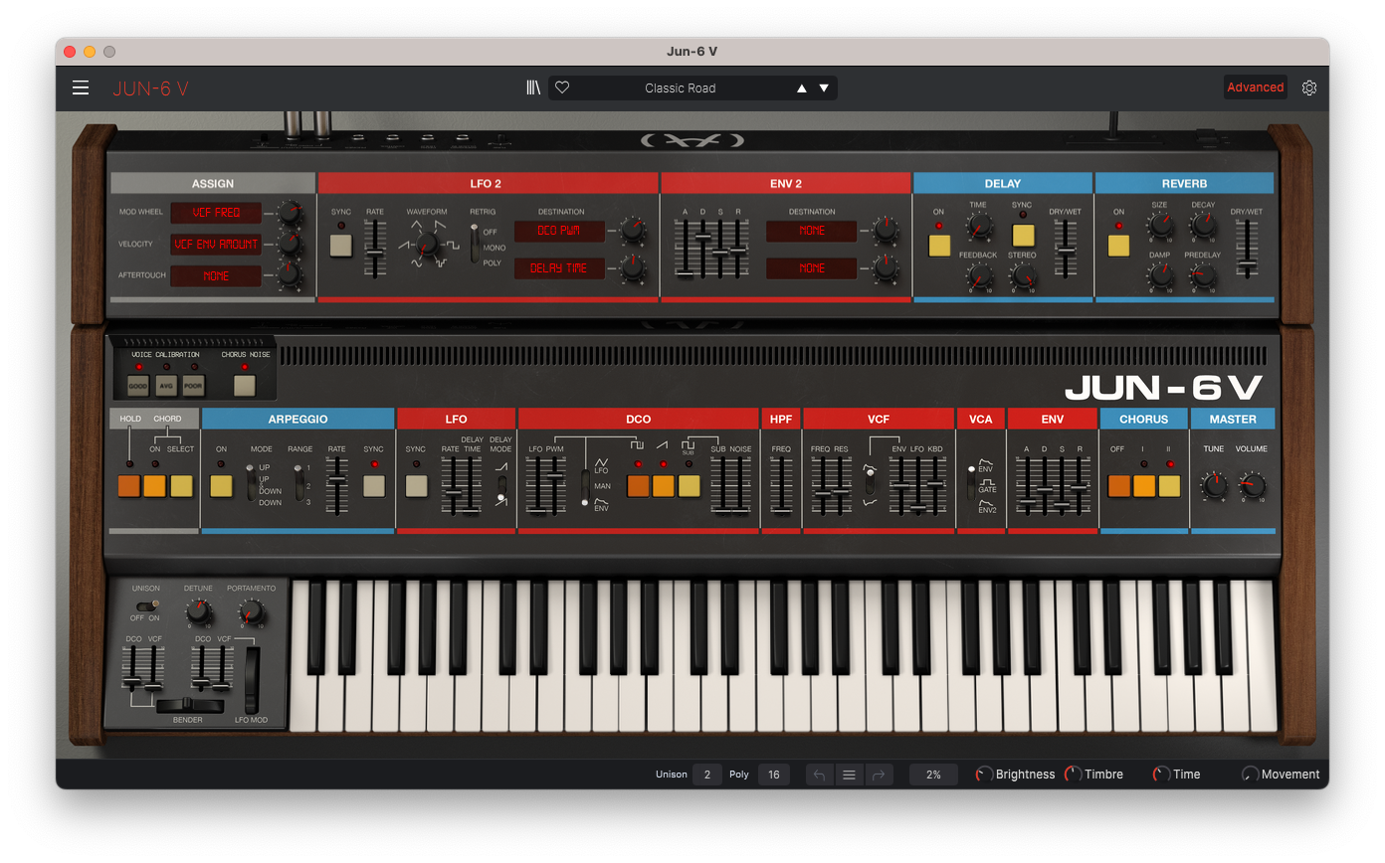This screenshot has width=1385, height=863.
Task: Click the Movement macro knob
Action: pyautogui.click(x=1250, y=775)
